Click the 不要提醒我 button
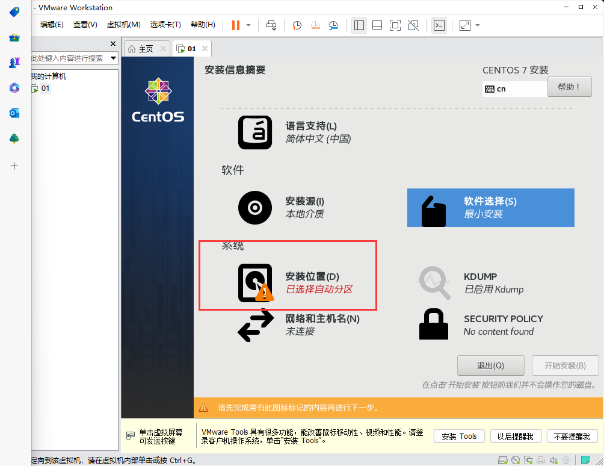Viewport: 604px width, 466px height. 572,436
